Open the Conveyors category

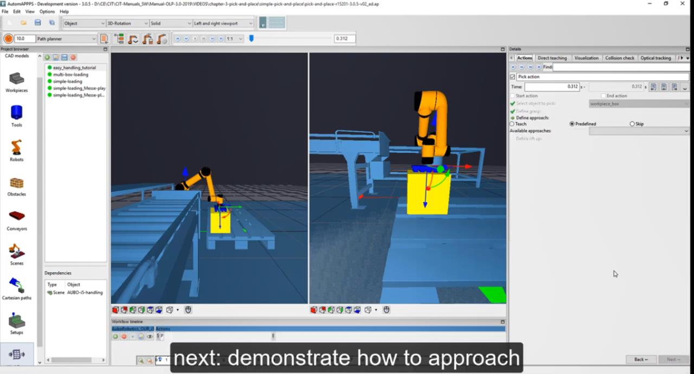(x=16, y=217)
